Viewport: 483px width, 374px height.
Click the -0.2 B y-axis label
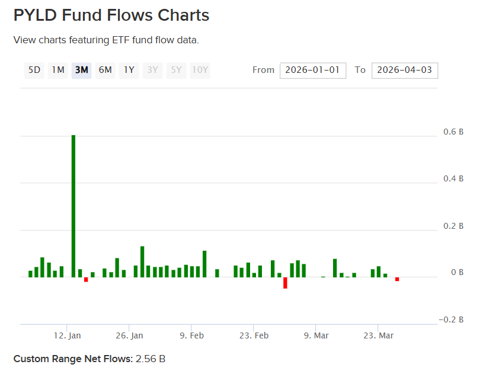451,320
